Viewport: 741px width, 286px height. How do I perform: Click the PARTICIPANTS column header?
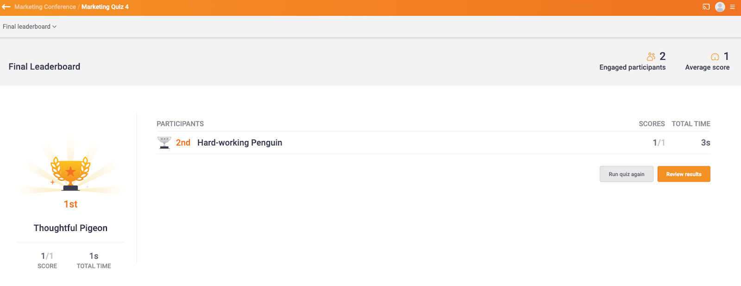180,124
